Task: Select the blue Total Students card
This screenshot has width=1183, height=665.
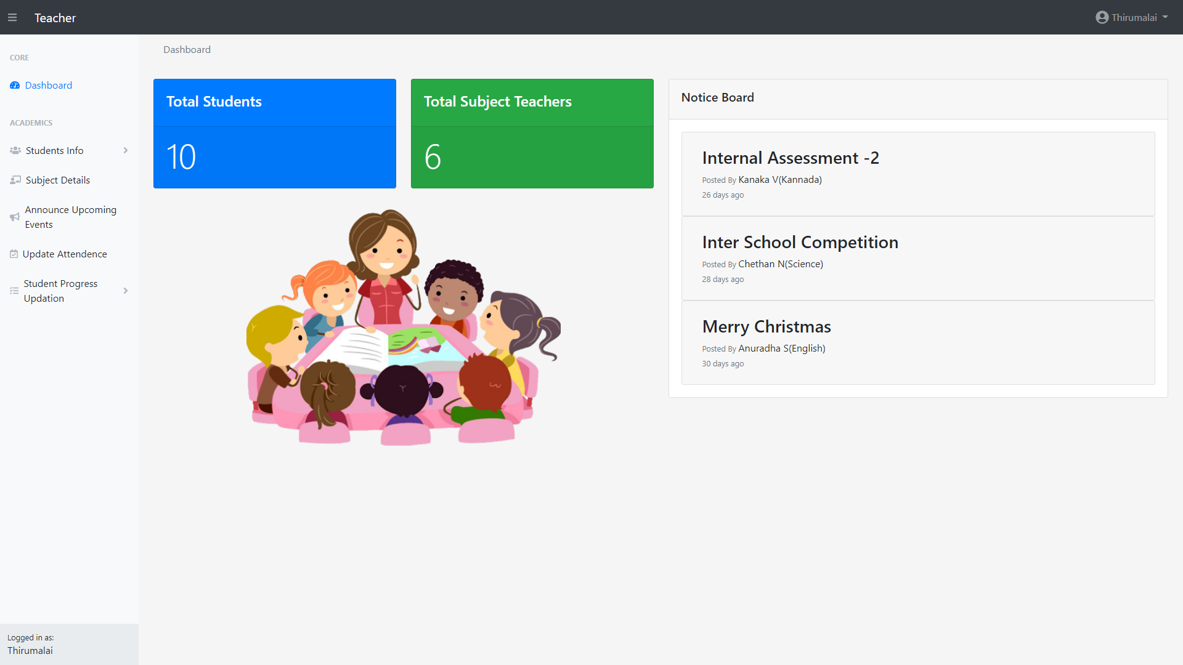Action: click(274, 134)
